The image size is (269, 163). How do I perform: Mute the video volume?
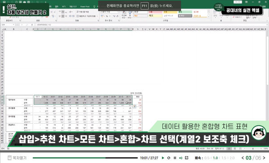(181, 158)
